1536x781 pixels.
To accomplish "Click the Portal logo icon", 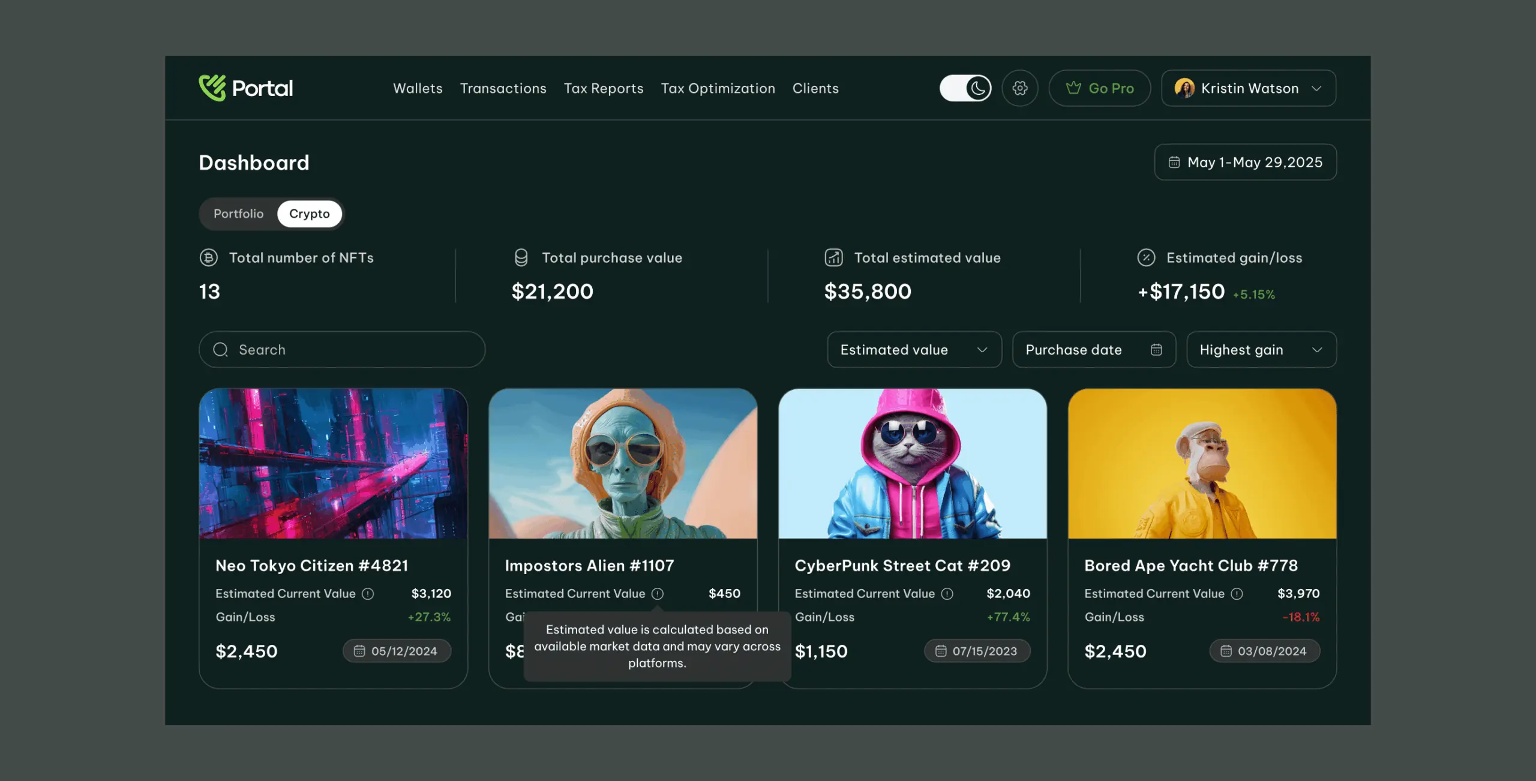I will click(213, 88).
